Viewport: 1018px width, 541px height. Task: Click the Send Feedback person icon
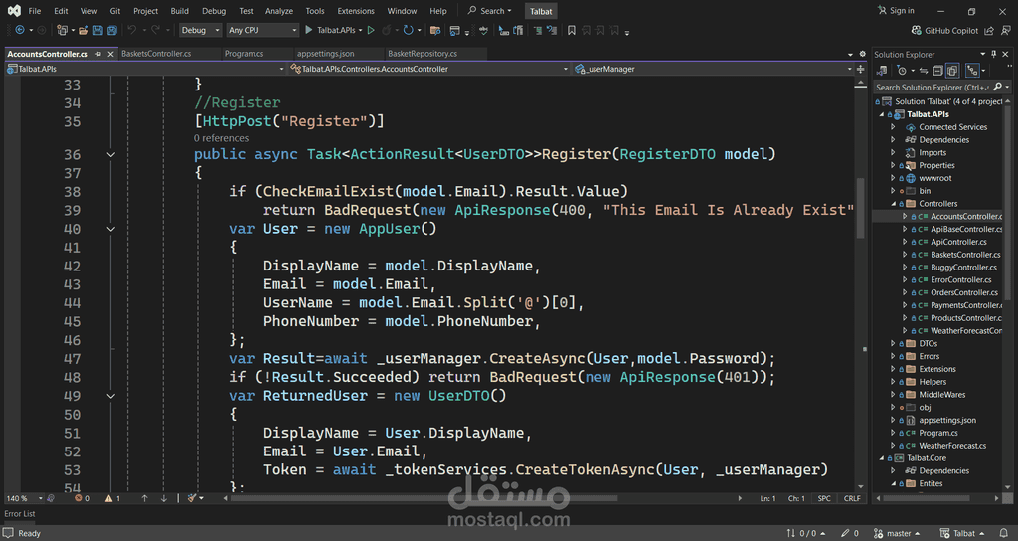point(1006,31)
